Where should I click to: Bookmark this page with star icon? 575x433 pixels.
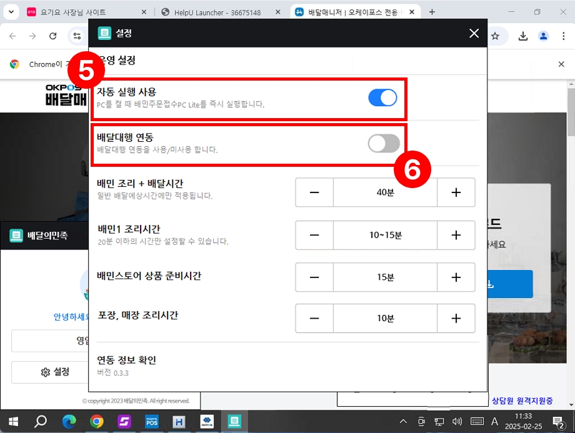click(495, 36)
